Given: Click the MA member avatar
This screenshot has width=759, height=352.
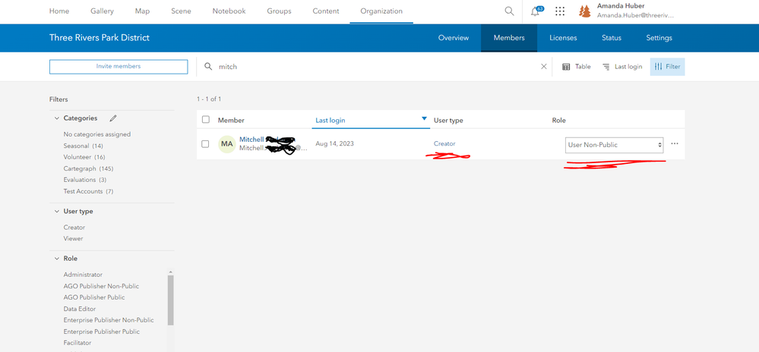Looking at the screenshot, I should [227, 144].
